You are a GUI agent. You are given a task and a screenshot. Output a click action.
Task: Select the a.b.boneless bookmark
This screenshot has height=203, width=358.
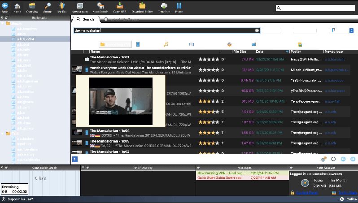pos(27,29)
